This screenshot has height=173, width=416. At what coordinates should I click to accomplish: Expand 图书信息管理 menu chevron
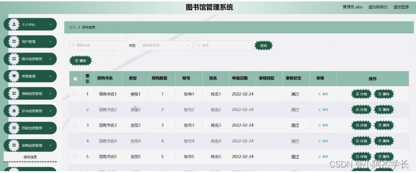[50, 59]
